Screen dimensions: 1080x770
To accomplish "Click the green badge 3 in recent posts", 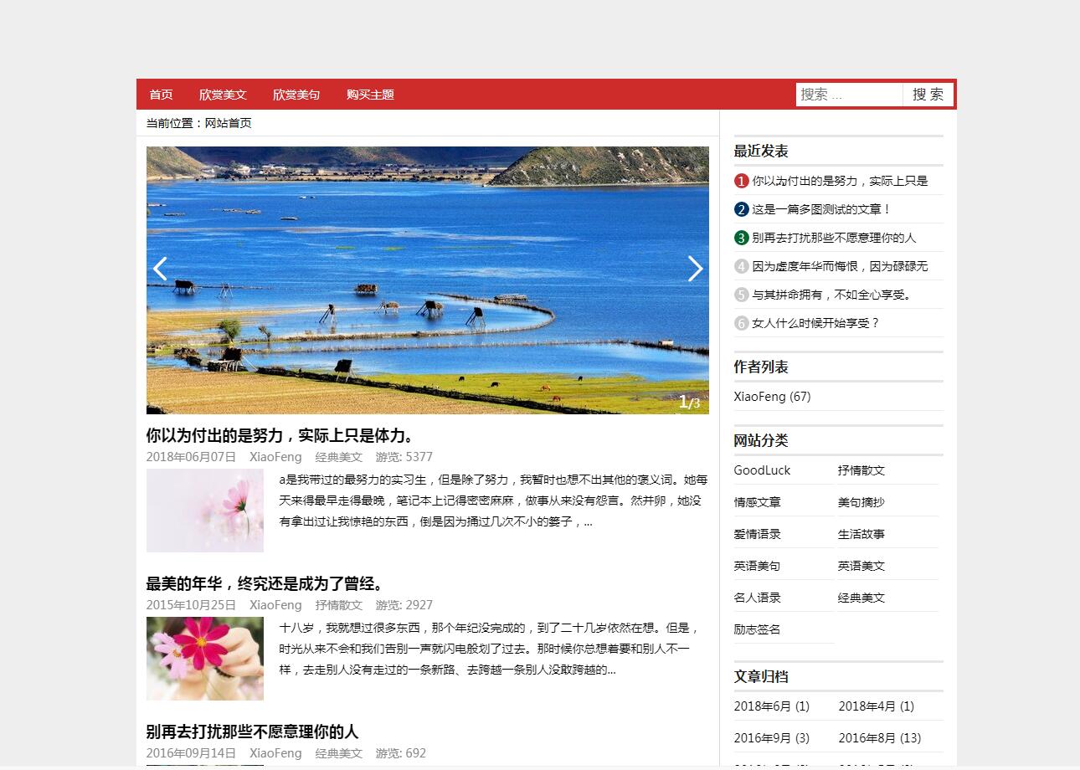I will [x=741, y=237].
